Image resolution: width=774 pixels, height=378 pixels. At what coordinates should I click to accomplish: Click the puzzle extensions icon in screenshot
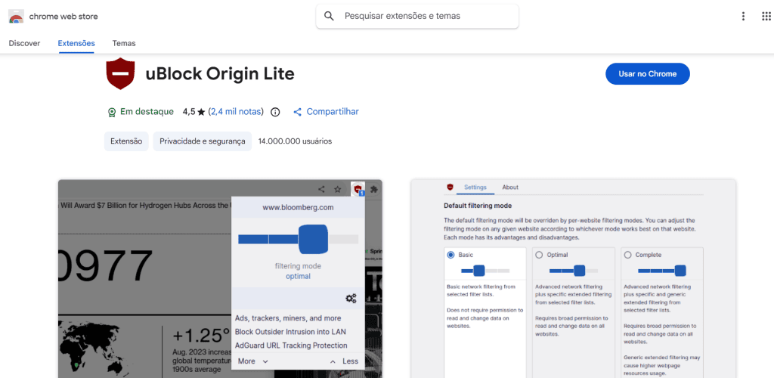pyautogui.click(x=374, y=188)
